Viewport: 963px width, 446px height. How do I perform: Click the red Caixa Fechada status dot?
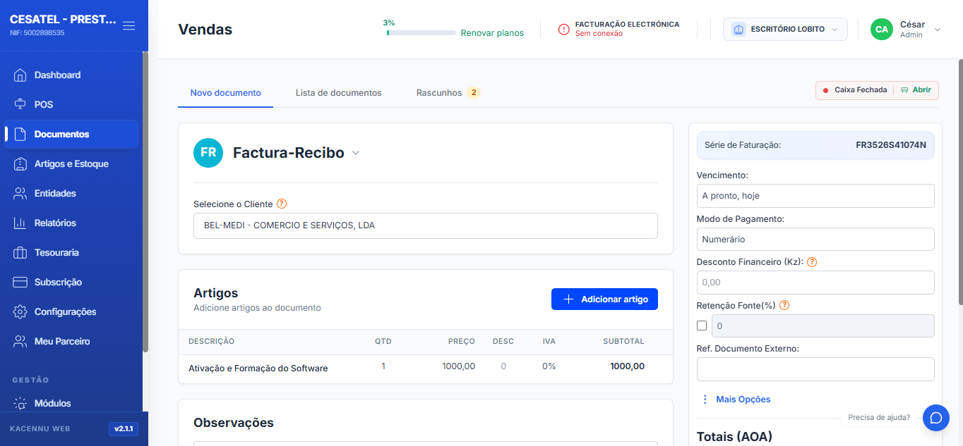pos(825,90)
